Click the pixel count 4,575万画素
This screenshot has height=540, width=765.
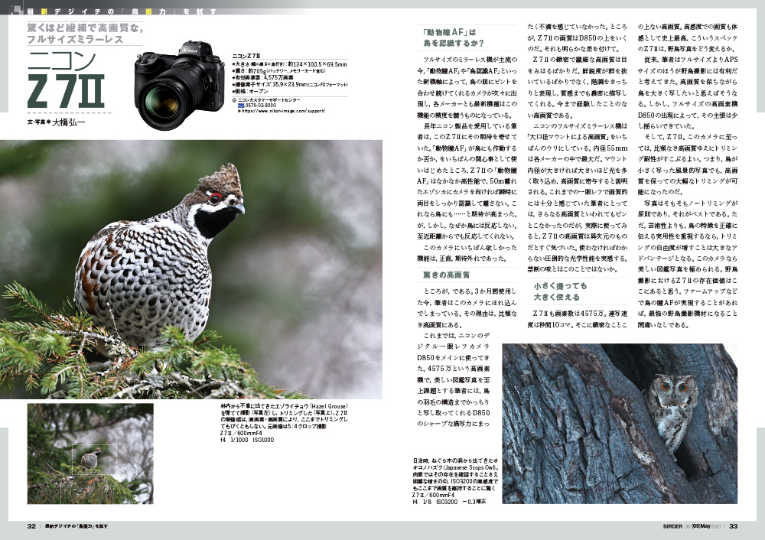click(278, 77)
